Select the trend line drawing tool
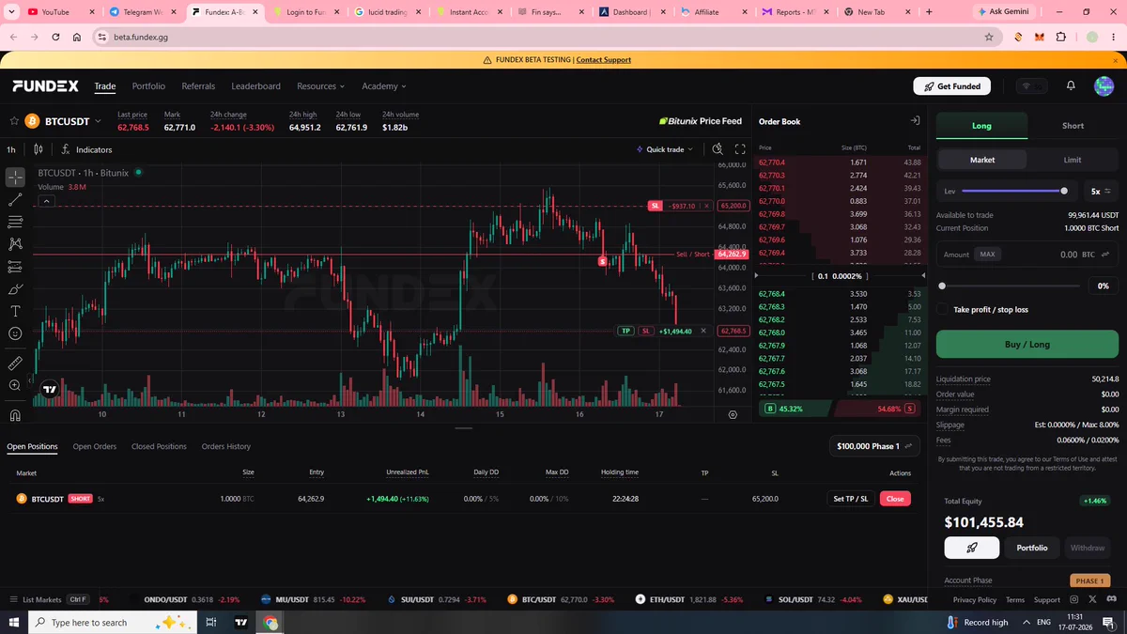1127x634 pixels. 15,199
